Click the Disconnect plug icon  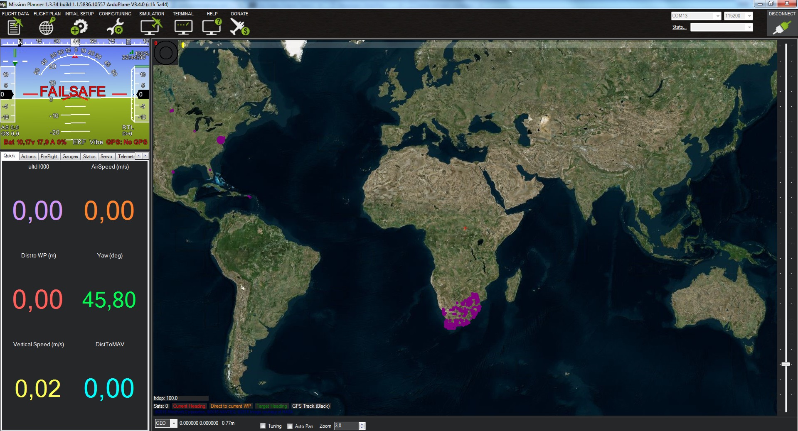click(781, 27)
